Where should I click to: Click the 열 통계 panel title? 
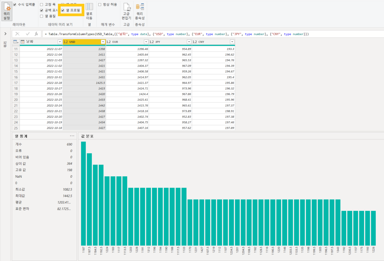click(21, 136)
